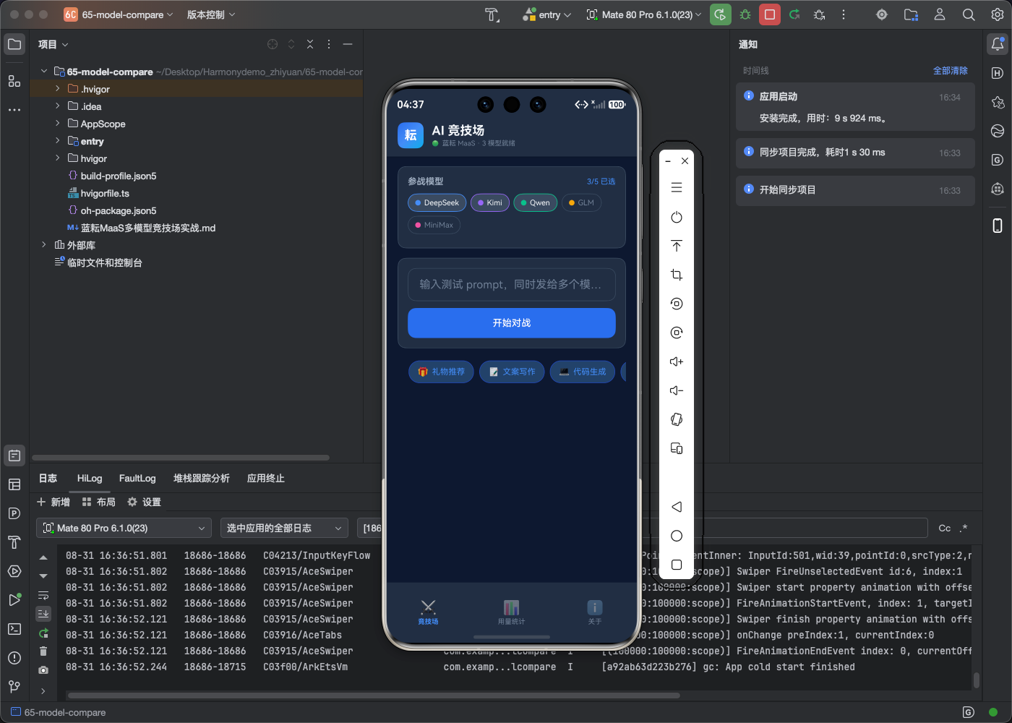Toggle soft-wrap in the log side toolbar
1012x723 pixels.
pos(43,595)
